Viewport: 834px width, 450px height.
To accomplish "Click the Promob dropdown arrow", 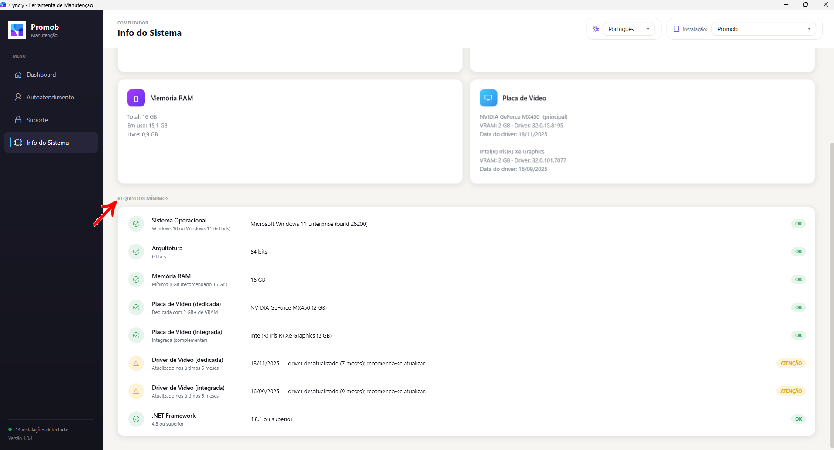I will point(809,29).
